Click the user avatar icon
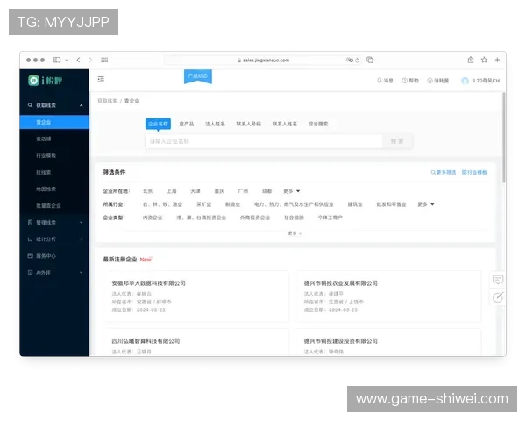Screen dimensions: 526x421 [x=465, y=81]
